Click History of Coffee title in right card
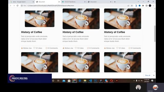The image size is (164, 92). (x=115, y=32)
